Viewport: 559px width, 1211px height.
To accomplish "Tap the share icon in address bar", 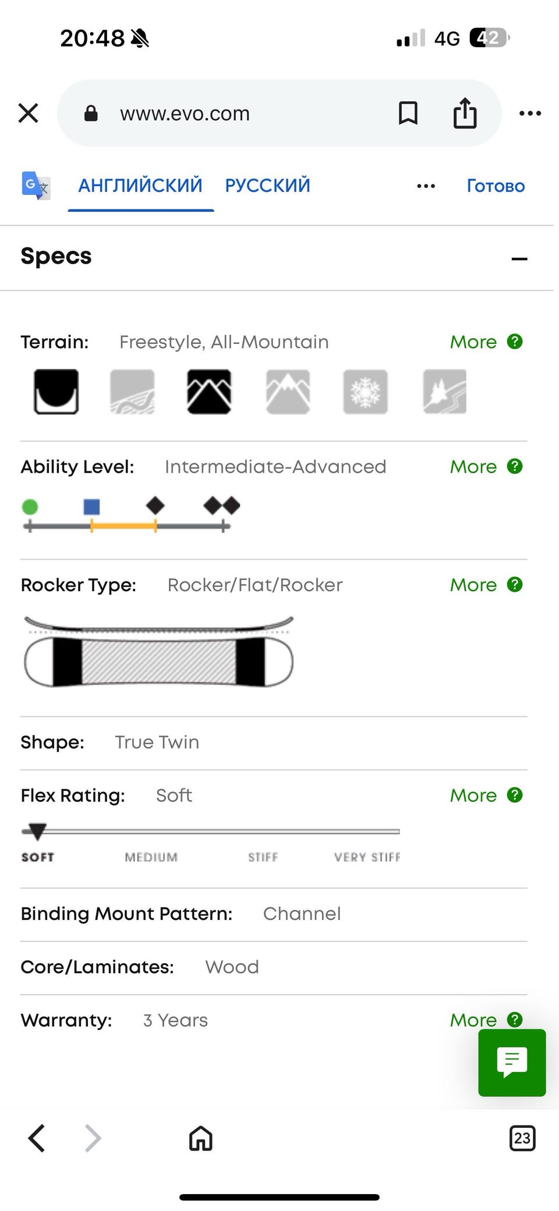I will coord(465,113).
